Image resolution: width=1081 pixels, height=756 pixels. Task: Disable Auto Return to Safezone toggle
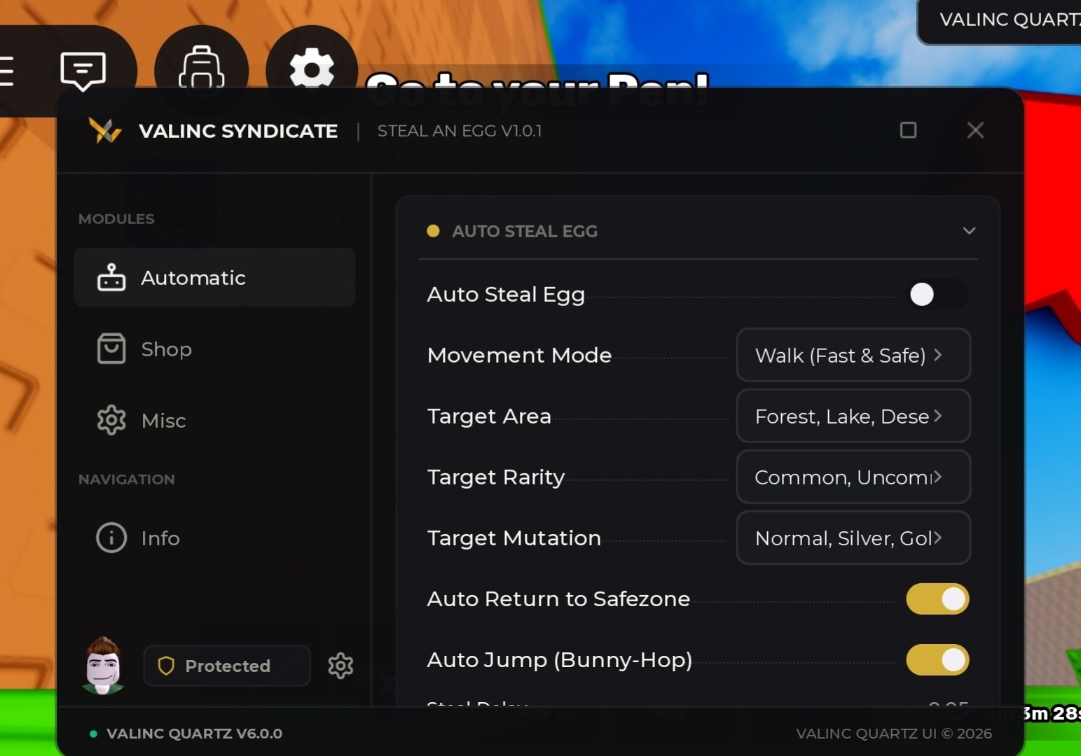pos(937,599)
